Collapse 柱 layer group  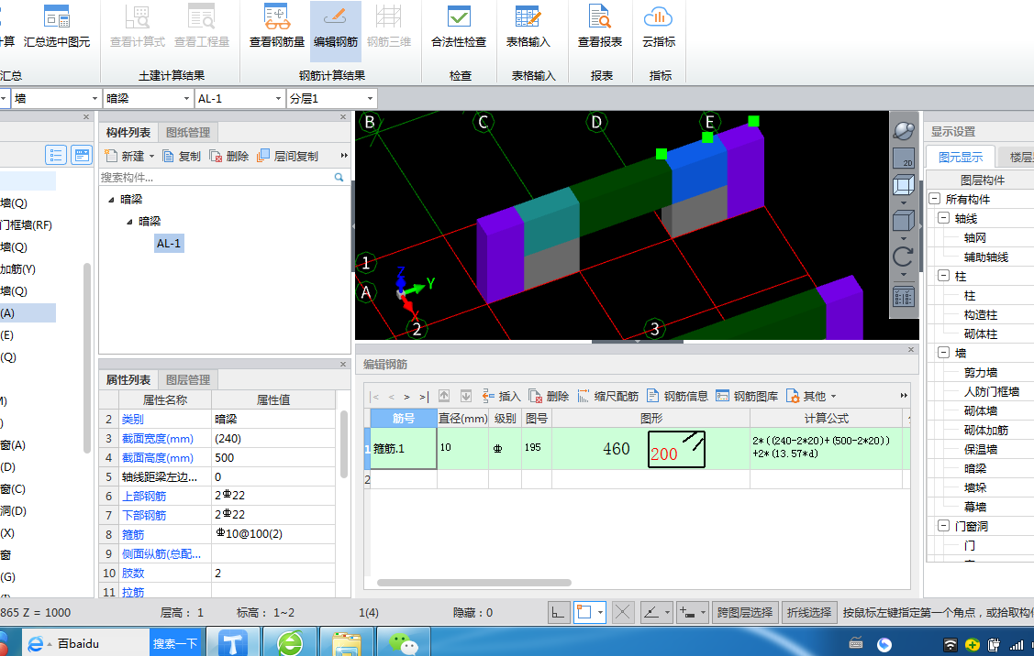pos(944,275)
